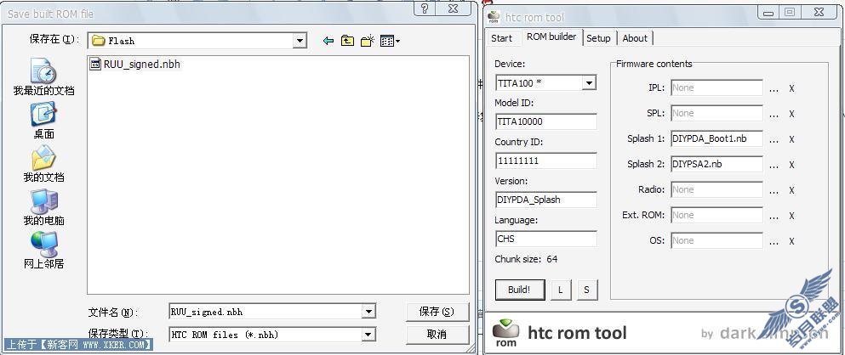Open Desktop shortcut (桌面)

pyautogui.click(x=44, y=121)
